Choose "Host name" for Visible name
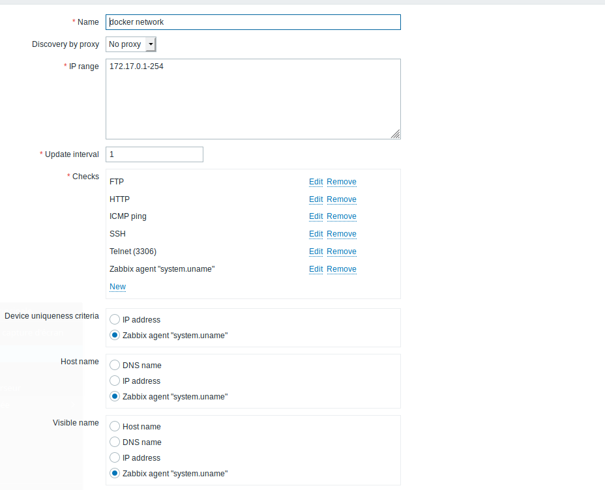Image resolution: width=605 pixels, height=490 pixels. tap(115, 426)
